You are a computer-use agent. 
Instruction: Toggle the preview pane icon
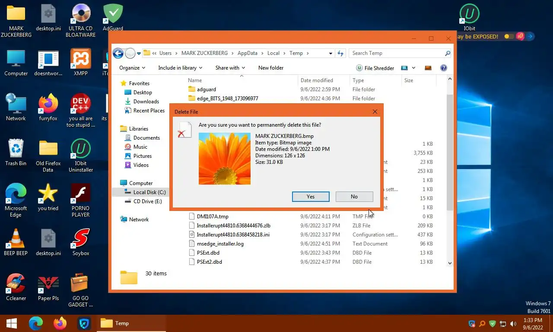click(428, 68)
